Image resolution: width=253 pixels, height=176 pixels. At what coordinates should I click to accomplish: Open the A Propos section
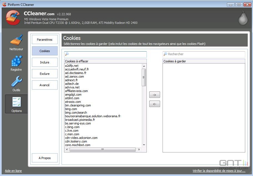tap(45, 158)
